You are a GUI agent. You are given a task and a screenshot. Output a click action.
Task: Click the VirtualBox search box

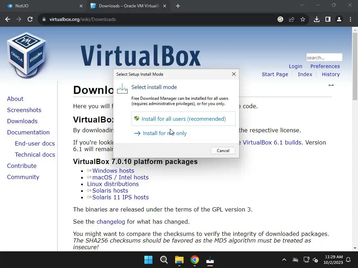(x=324, y=58)
